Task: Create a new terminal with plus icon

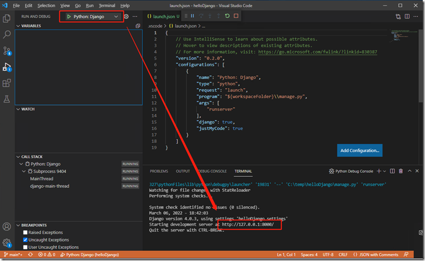Action: [x=379, y=171]
